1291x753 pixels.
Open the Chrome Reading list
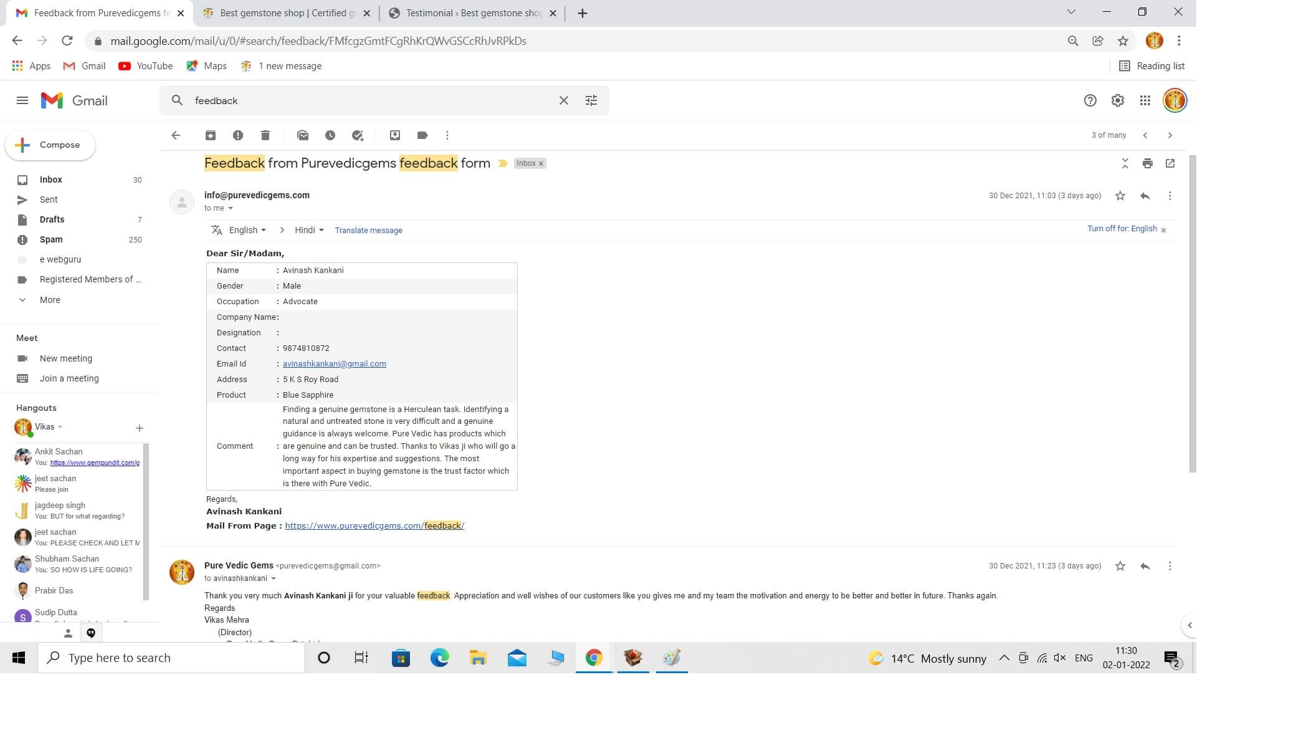[1152, 66]
